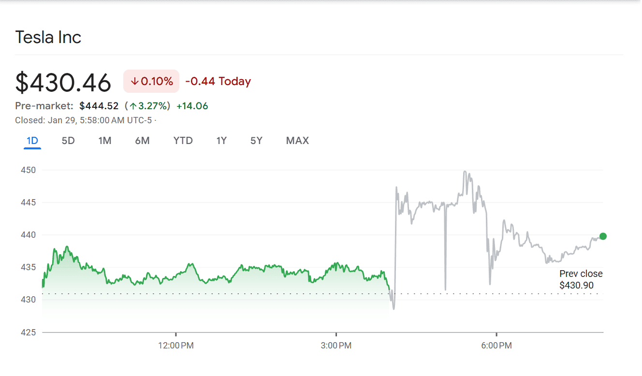Switch to the 5D chart range
Image resolution: width=642 pixels, height=376 pixels.
pyautogui.click(x=68, y=141)
